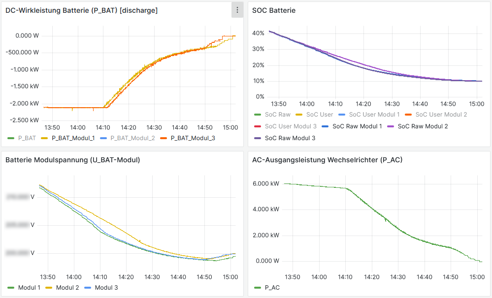The height and width of the screenshot is (298, 492).
Task: Hide the SoC Raw Modul 2 series
Action: tap(423, 126)
